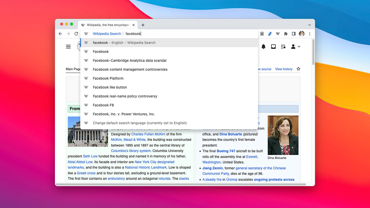Open the Charles Follen McKim link
370x208 pixels.
pyautogui.click(x=148, y=134)
